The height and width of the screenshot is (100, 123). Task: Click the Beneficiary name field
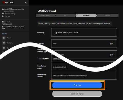84,67
